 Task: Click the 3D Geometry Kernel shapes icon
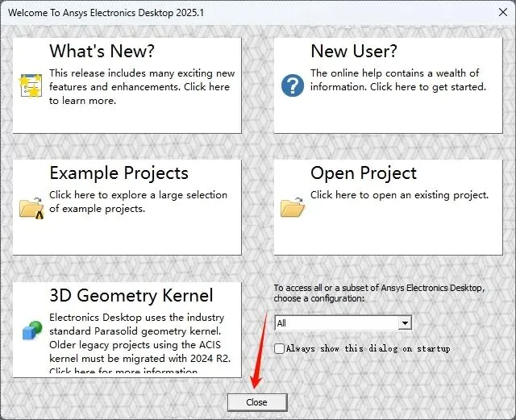pyautogui.click(x=32, y=331)
